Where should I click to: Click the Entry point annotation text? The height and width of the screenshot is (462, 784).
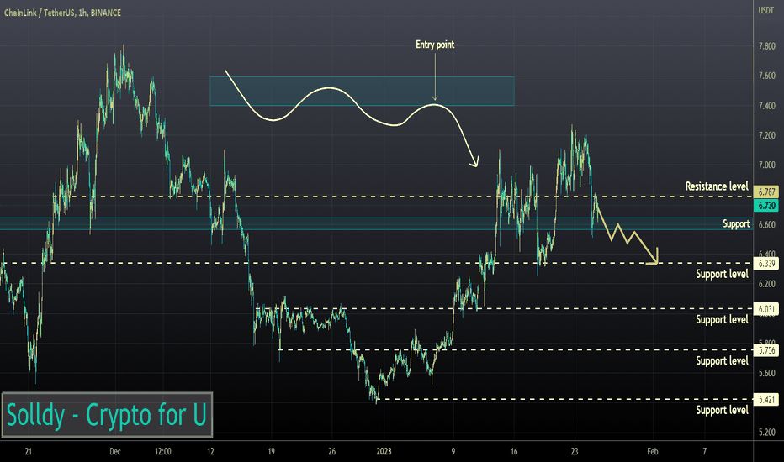click(435, 45)
